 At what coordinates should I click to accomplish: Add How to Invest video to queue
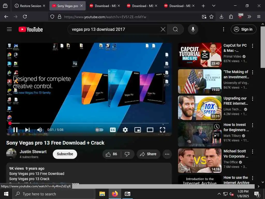pos(217,135)
